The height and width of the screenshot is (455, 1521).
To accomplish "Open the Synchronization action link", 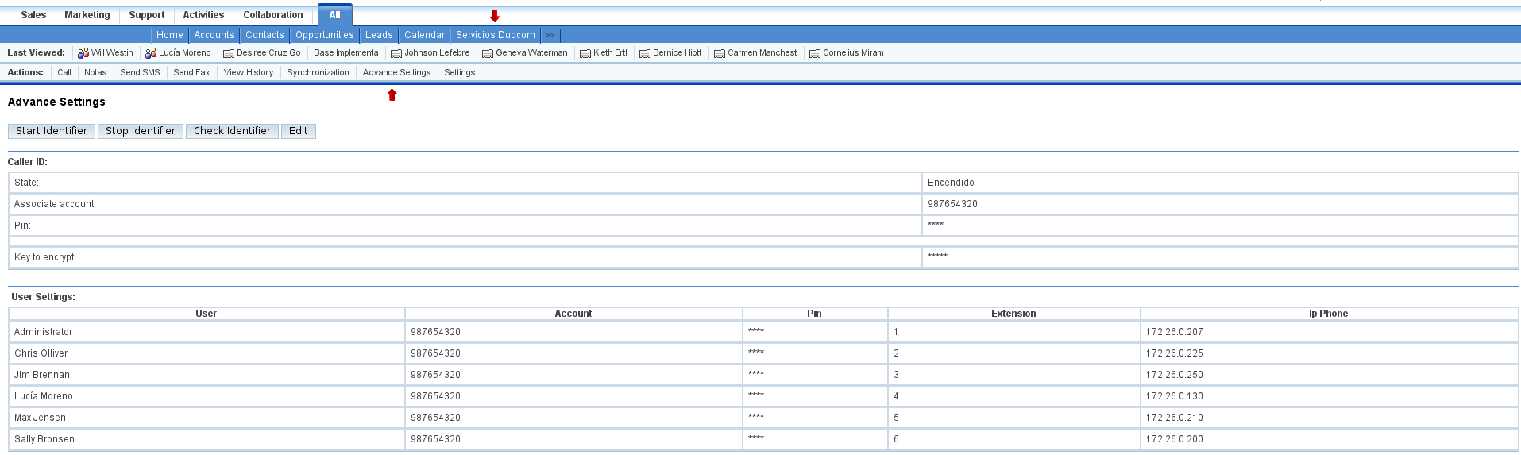I will click(318, 72).
